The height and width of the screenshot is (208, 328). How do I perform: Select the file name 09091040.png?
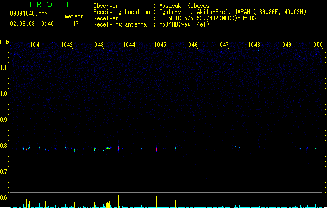[x=29, y=14]
